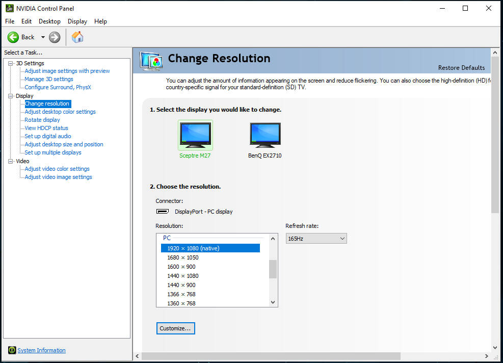Open Adjust desktop size and position
Viewport: 503px width, 363px height.
64,144
